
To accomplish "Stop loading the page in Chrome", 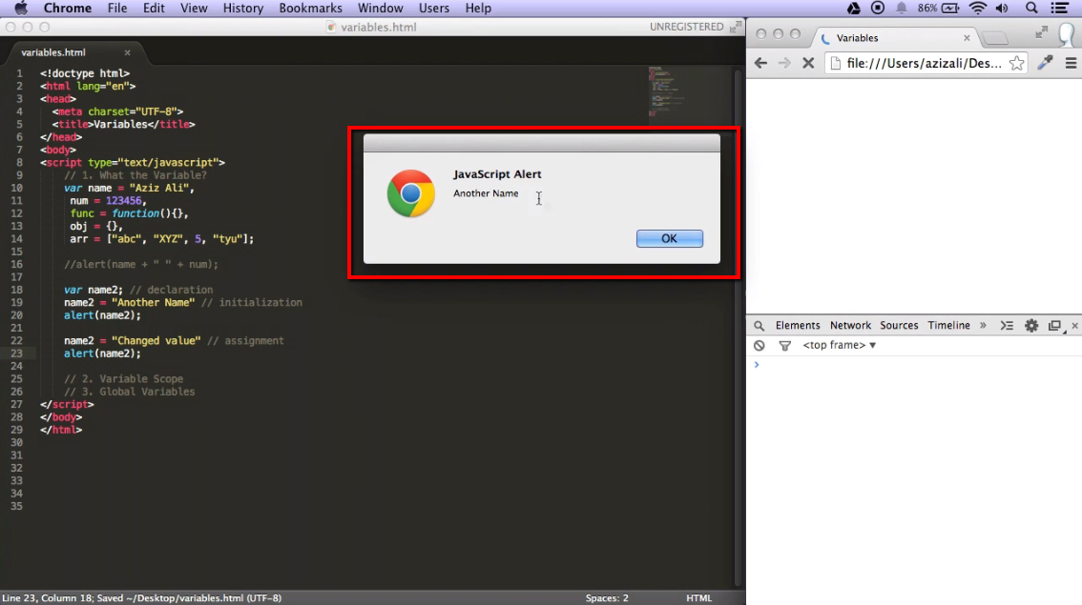I will tap(807, 63).
